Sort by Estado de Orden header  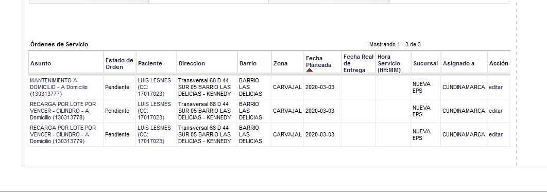(x=119, y=63)
